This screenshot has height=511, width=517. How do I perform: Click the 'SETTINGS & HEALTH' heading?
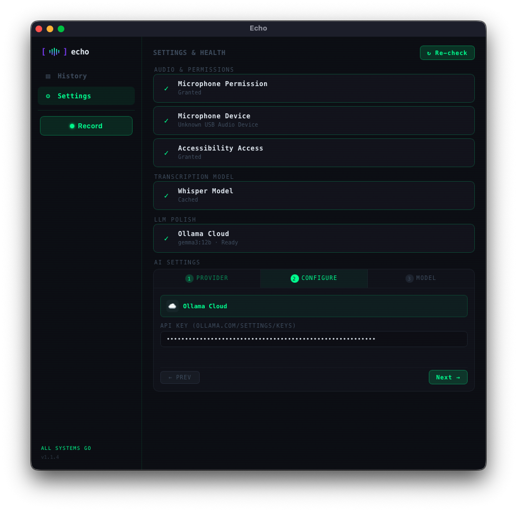pyautogui.click(x=189, y=53)
